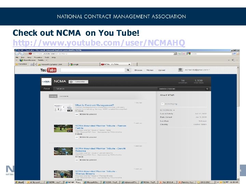The width and height of the screenshot is (246, 184).
Task: Open the Wounded Warrior Tribute Thomas Brooks link
Action: pos(96,172)
